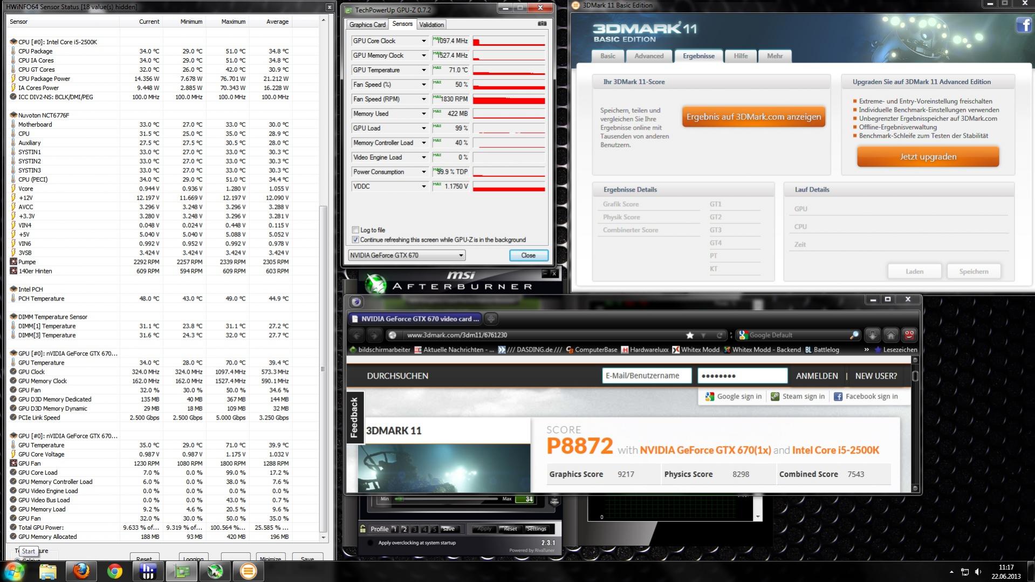
Task: Open the Advanced tab in 3DMark 11
Action: tap(649, 56)
